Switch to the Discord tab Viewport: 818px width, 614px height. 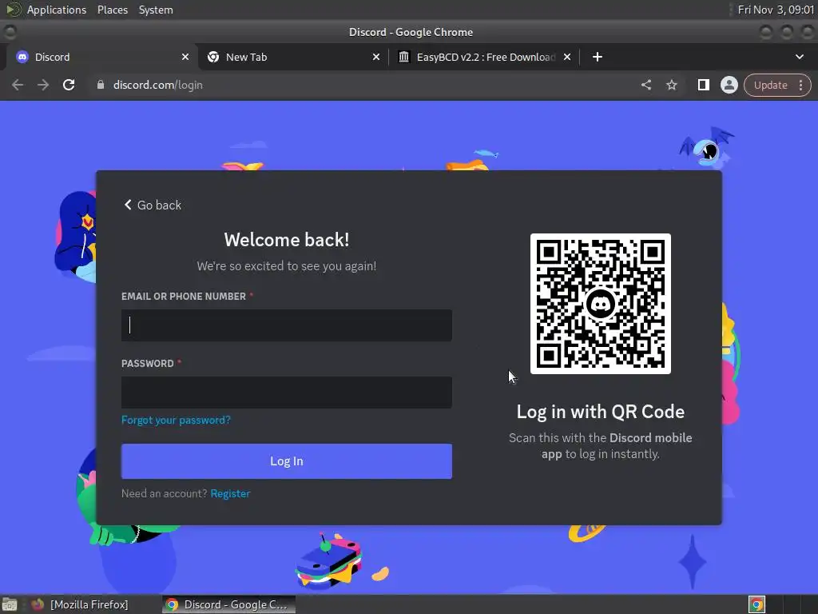tap(101, 57)
